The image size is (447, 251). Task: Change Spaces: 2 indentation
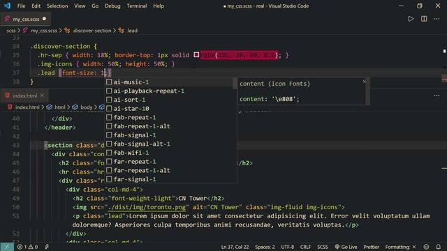265,247
